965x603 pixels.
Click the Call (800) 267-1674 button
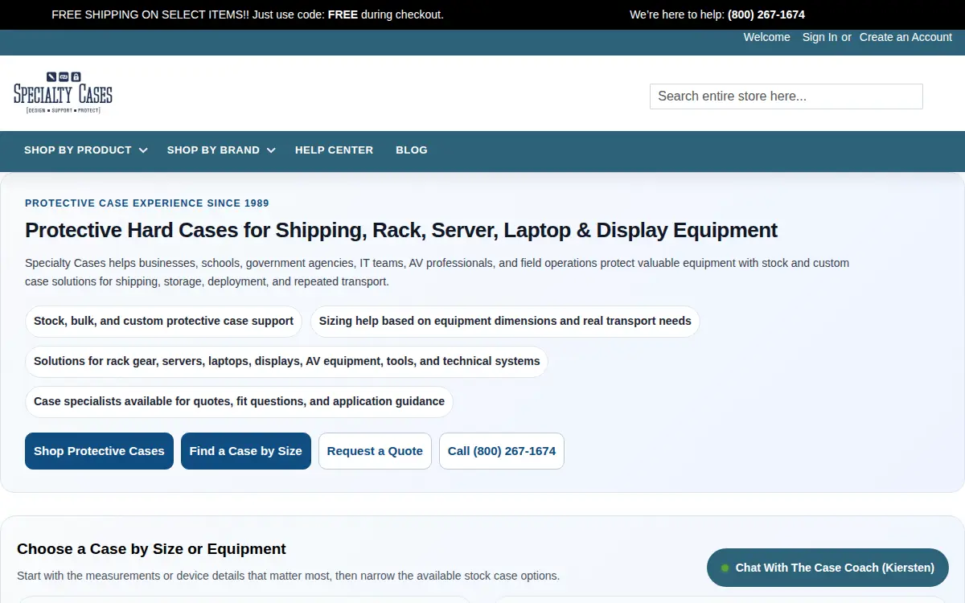click(x=502, y=451)
